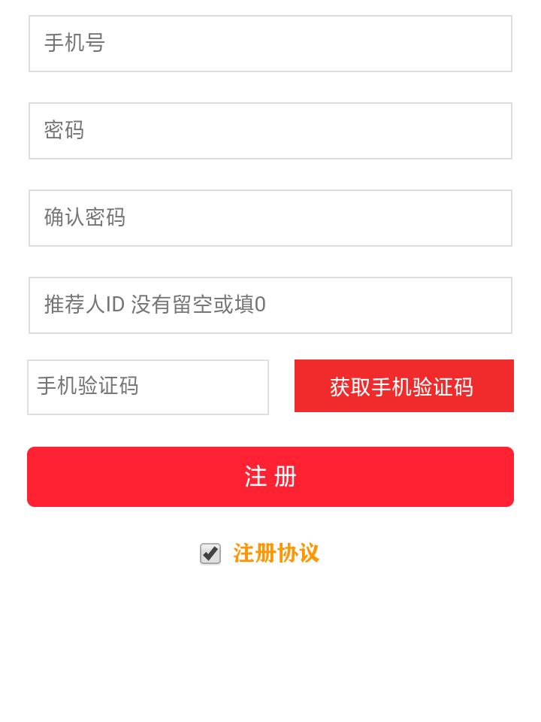This screenshot has height=722, width=541.
Task: Click the red 注册 register button
Action: [x=270, y=477]
